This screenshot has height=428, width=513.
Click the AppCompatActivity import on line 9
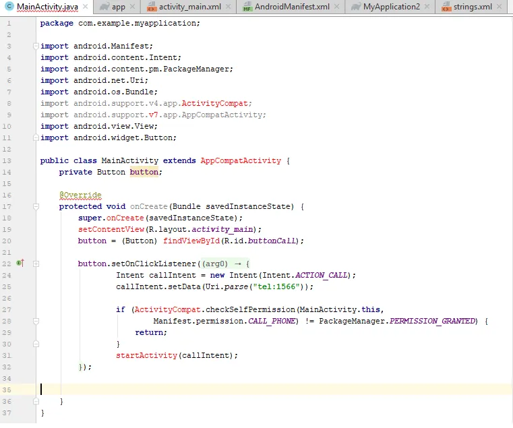(222, 115)
